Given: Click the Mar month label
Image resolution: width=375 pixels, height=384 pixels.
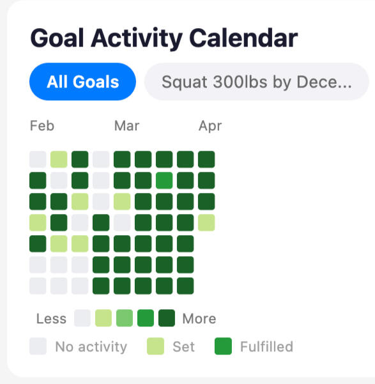Looking at the screenshot, I should pyautogui.click(x=126, y=126).
